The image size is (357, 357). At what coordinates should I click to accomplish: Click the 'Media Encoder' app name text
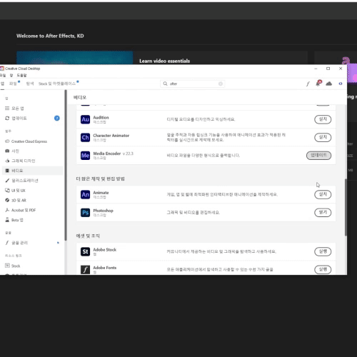point(107,154)
